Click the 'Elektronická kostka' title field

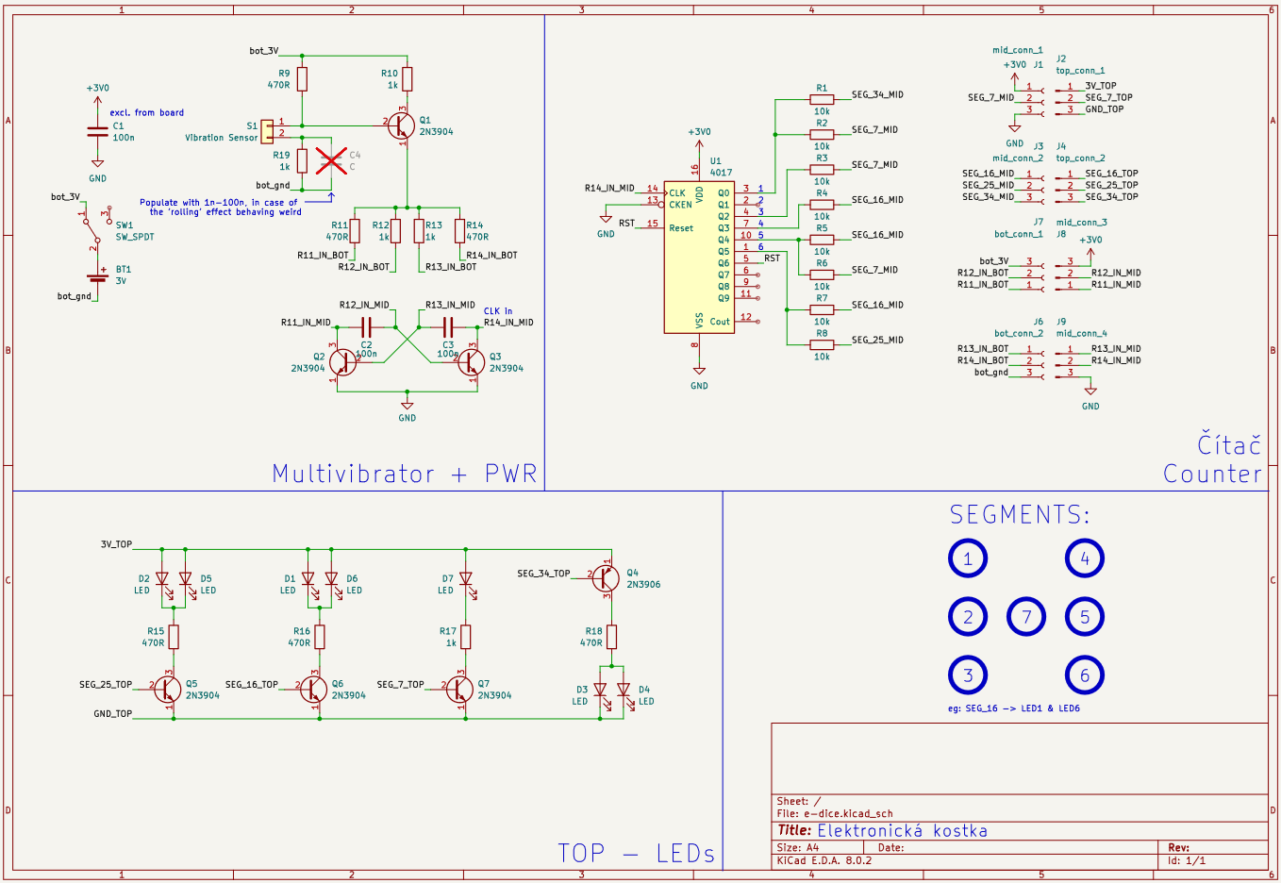(x=902, y=831)
